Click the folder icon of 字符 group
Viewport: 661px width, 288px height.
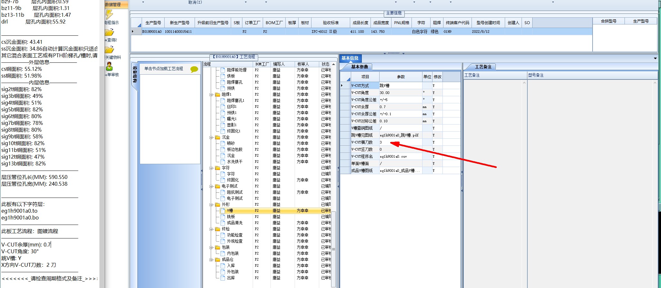tap(218, 168)
